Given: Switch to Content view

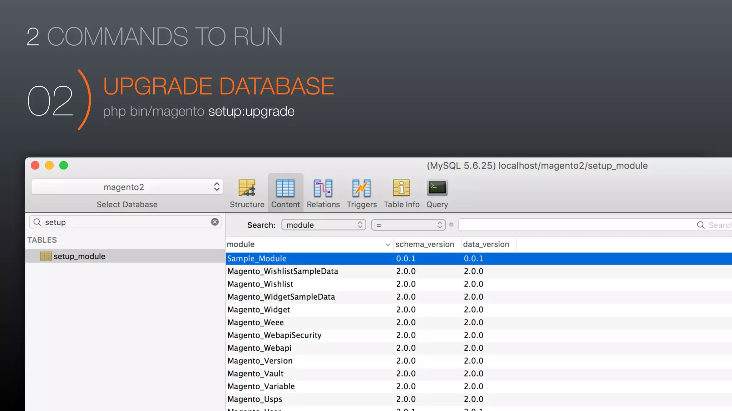Looking at the screenshot, I should [285, 193].
